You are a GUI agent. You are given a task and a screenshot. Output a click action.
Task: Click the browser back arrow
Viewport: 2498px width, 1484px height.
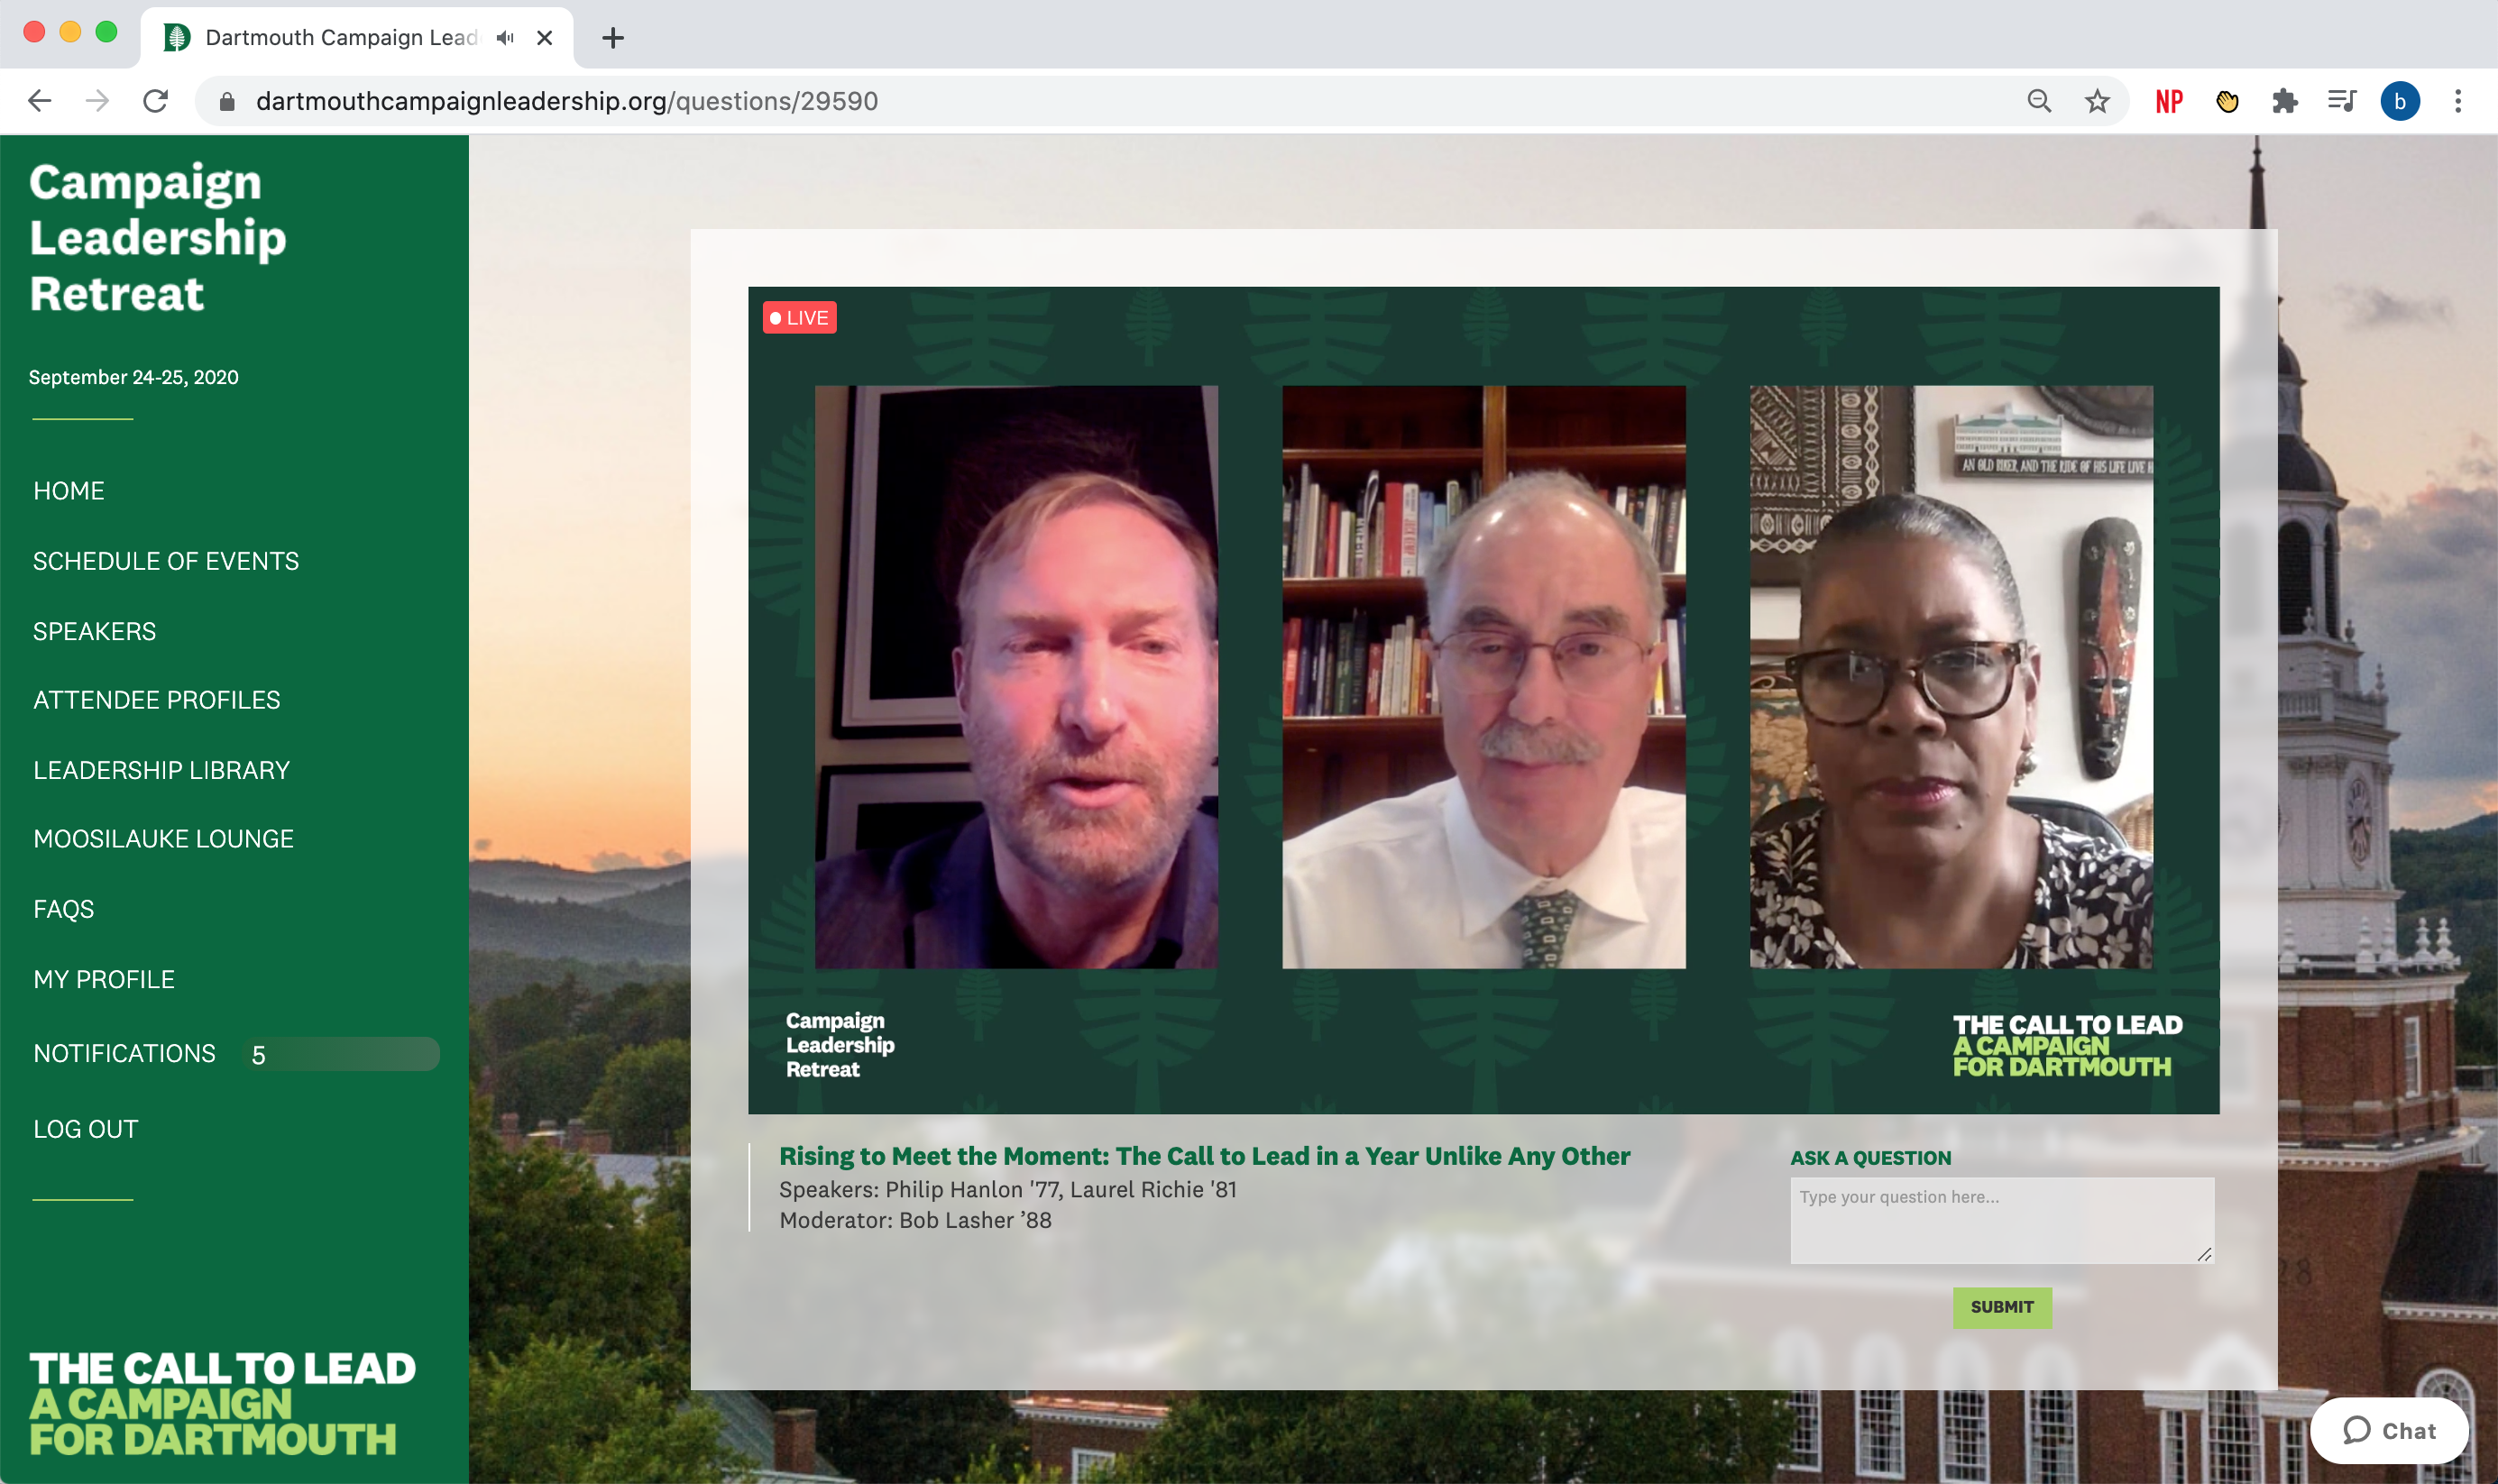pos(40,101)
